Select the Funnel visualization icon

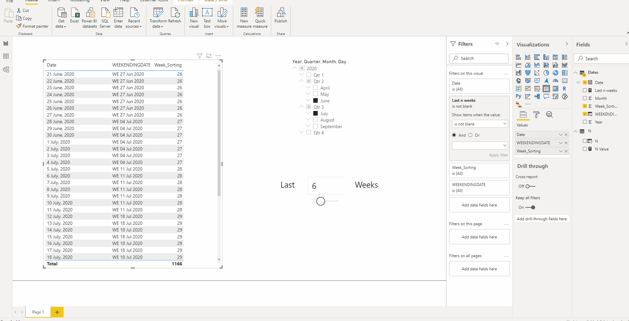[x=528, y=73]
